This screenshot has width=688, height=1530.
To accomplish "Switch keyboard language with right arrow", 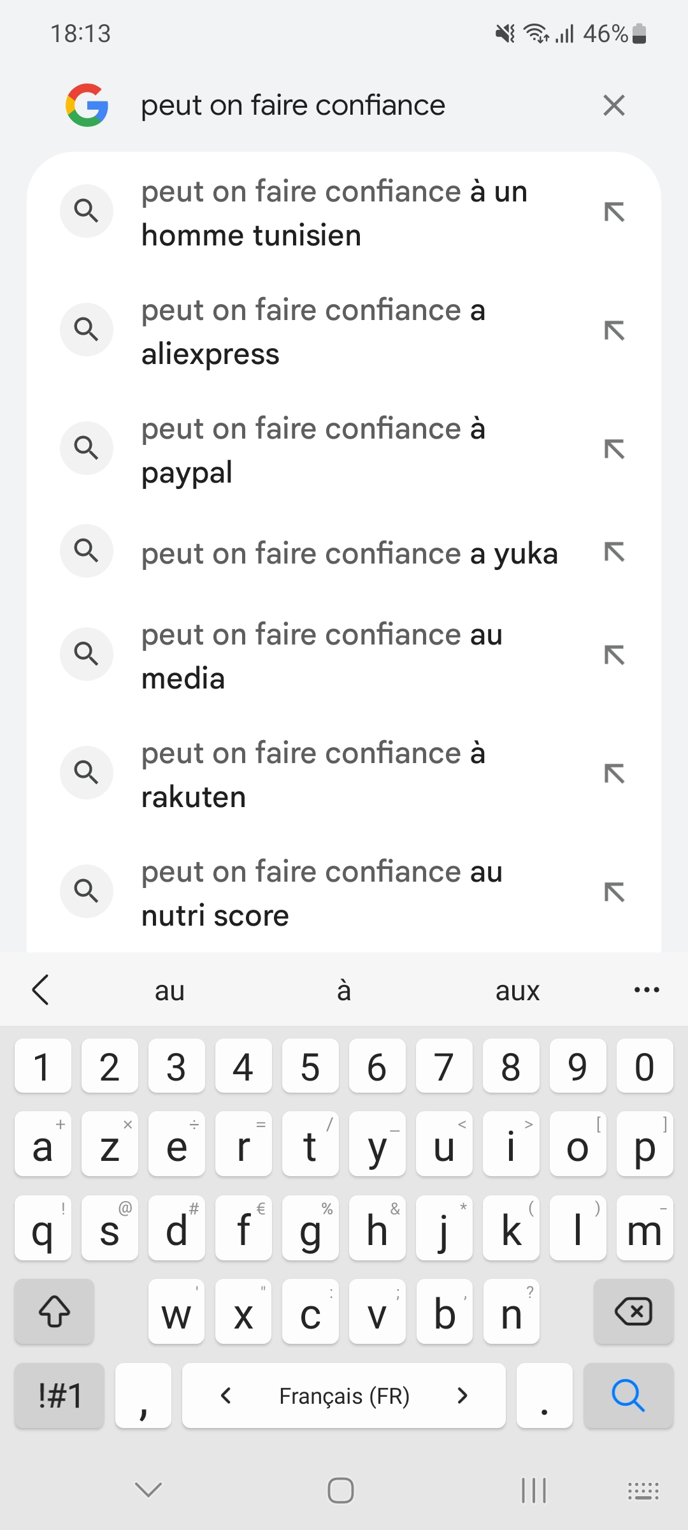I will coord(463,1395).
